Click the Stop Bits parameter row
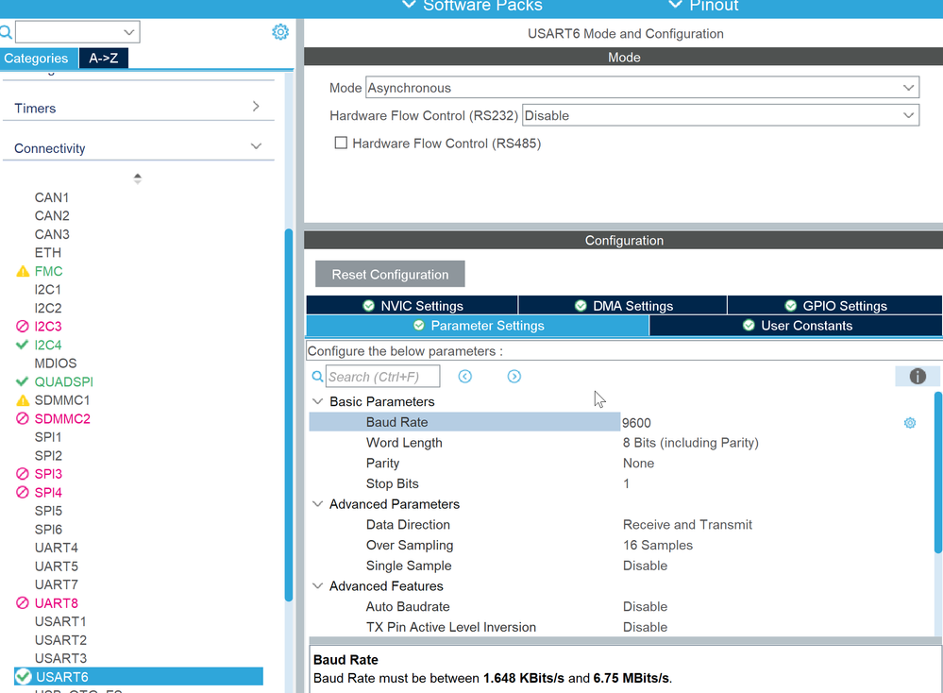 [x=621, y=483]
